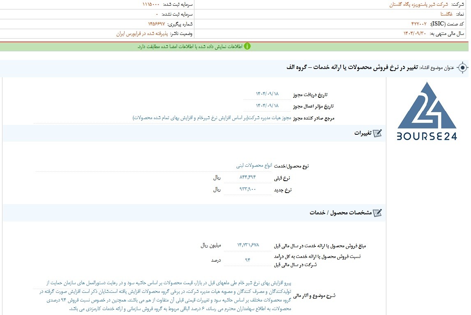Click the نوع محصول/خدمت label
The width and height of the screenshot is (471, 315).
click(291, 166)
